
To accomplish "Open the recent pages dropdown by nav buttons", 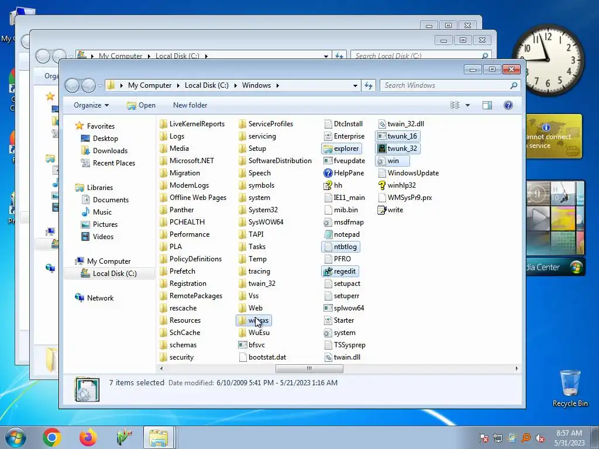I will pos(100,86).
